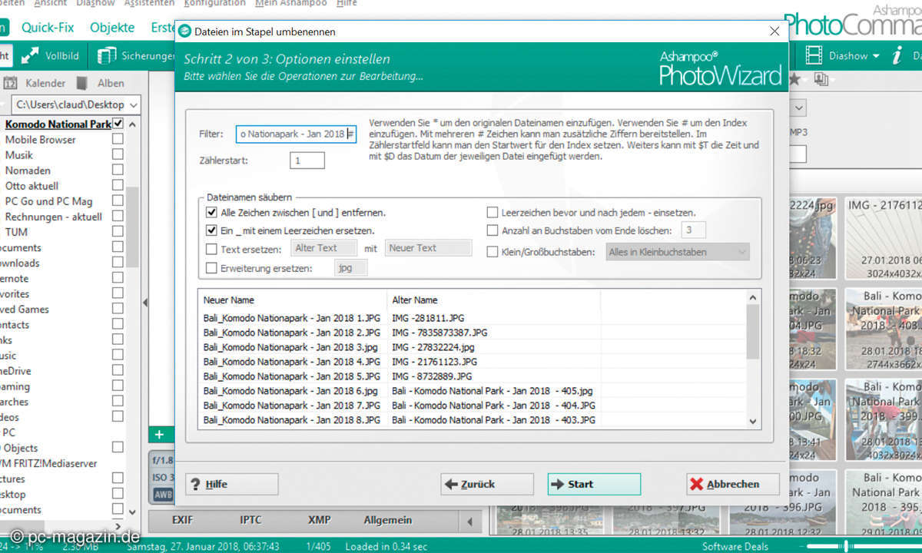Click the Kalender calendar icon

11,83
